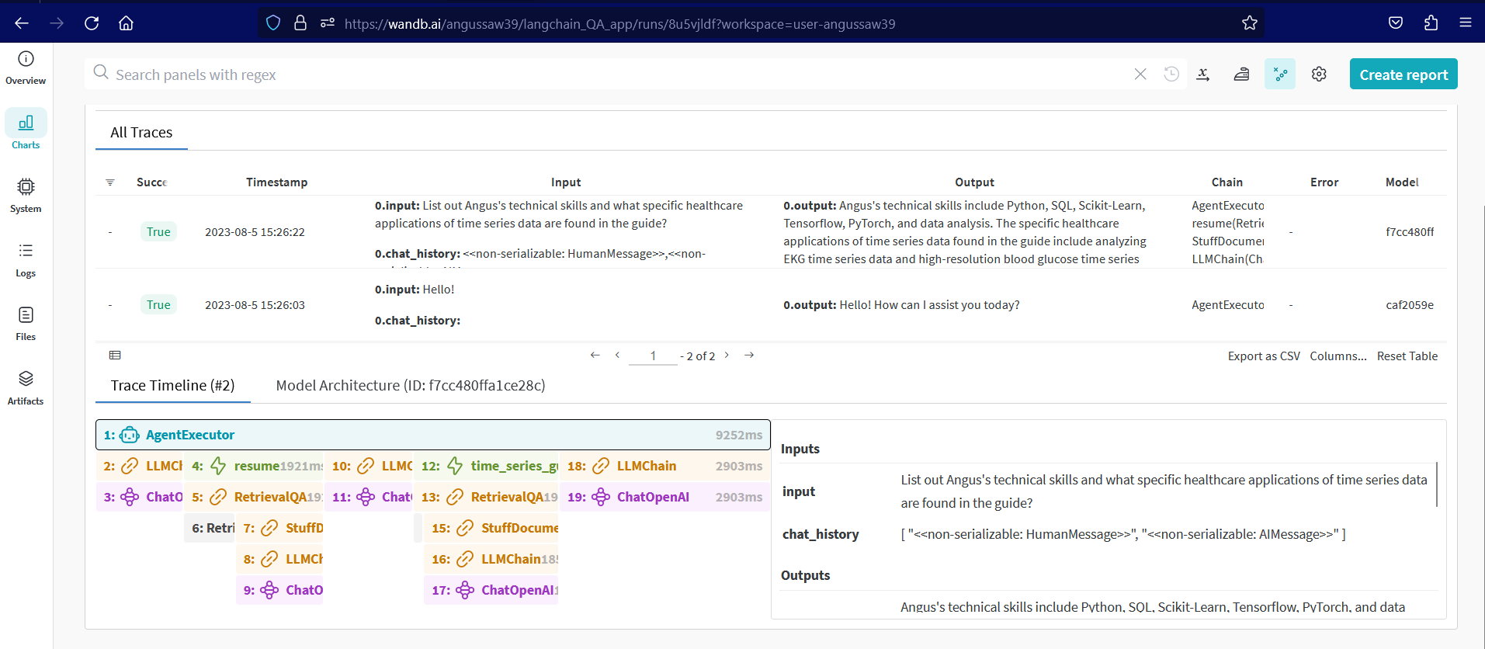Open the workspace settings gear
The height and width of the screenshot is (649, 1485).
point(1319,75)
